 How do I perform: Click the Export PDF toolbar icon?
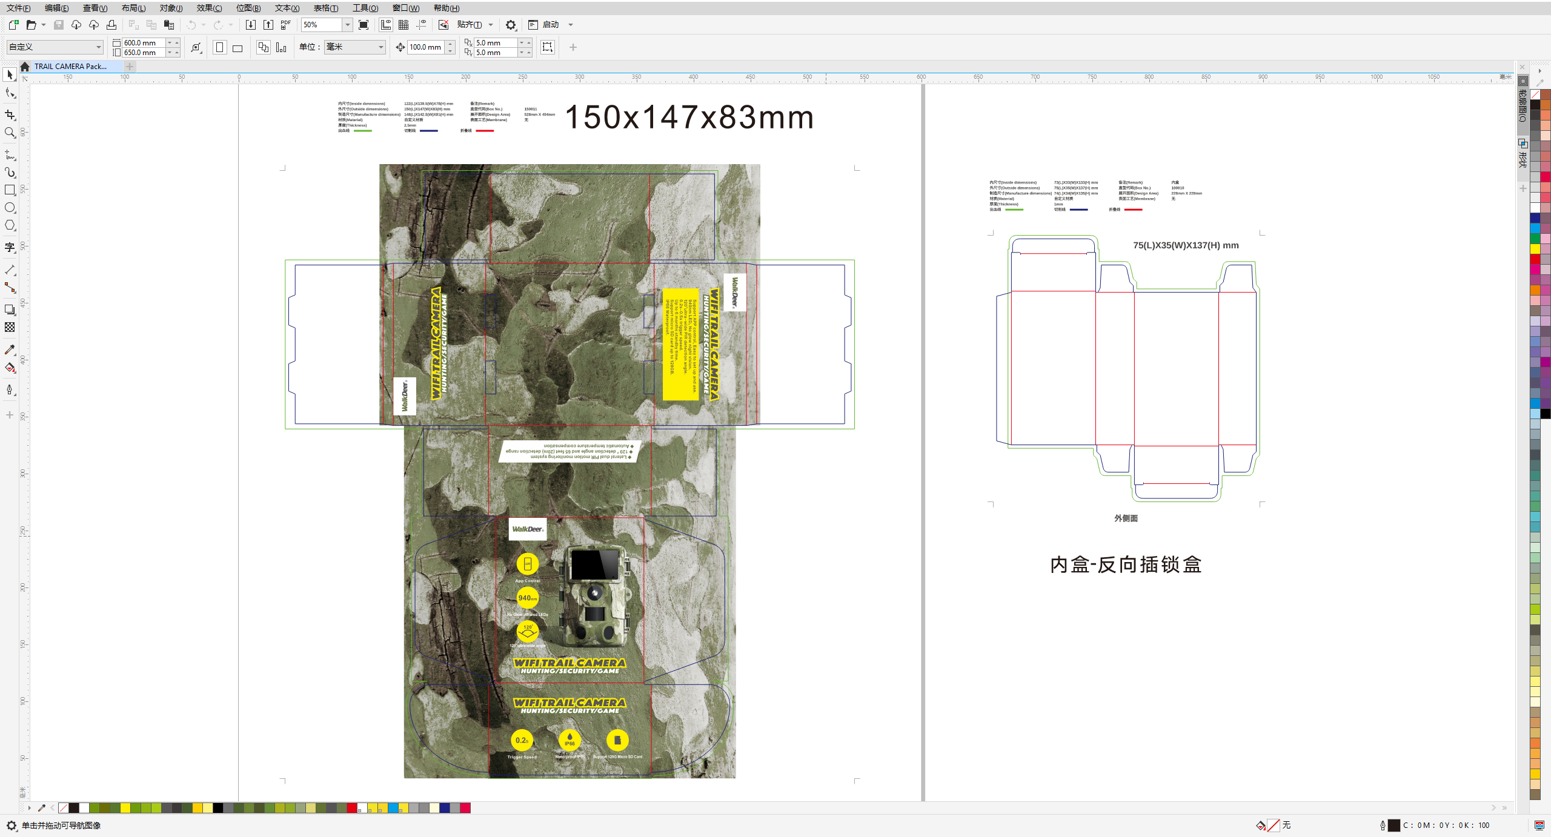[284, 25]
